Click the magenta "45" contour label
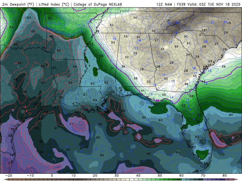 coord(157,101)
